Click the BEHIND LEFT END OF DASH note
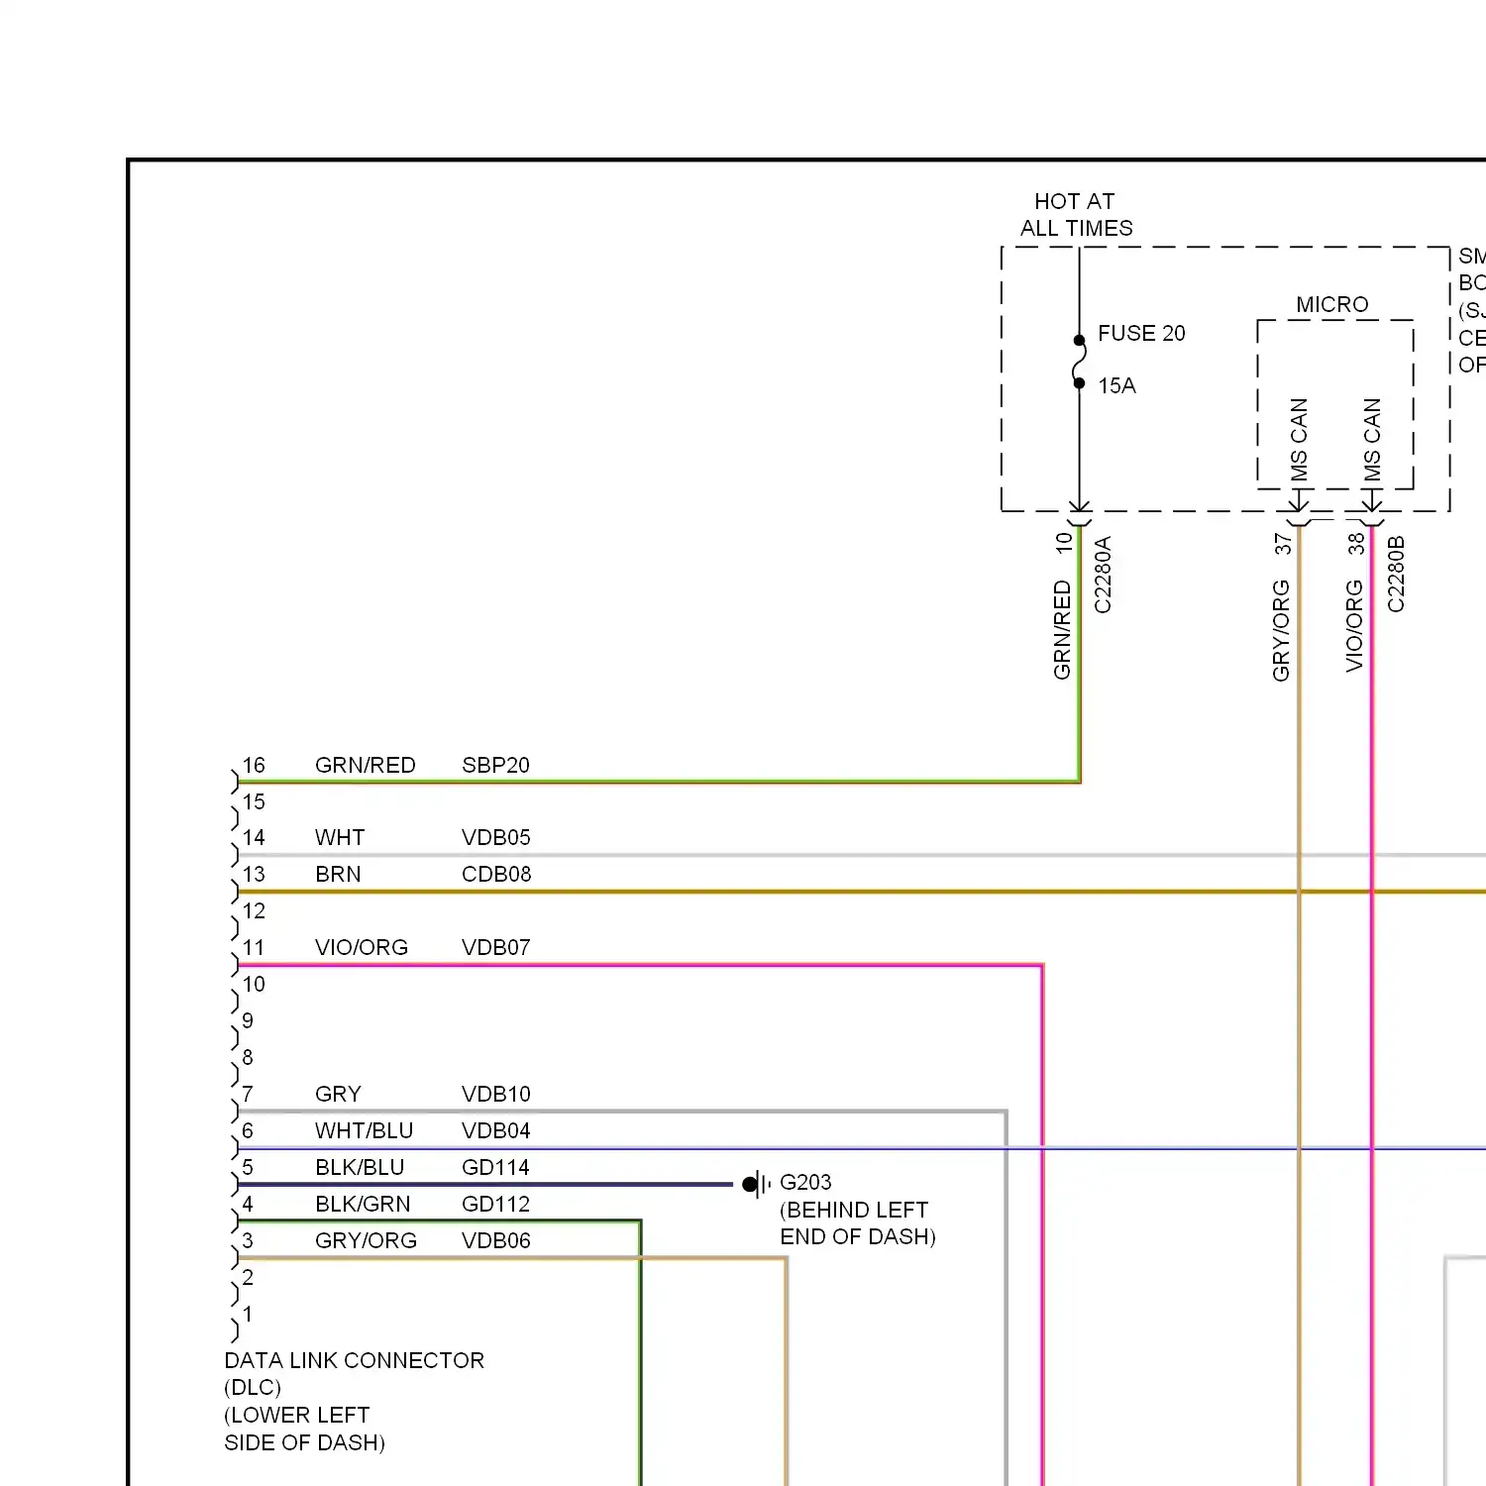The image size is (1486, 1486). click(x=858, y=1223)
